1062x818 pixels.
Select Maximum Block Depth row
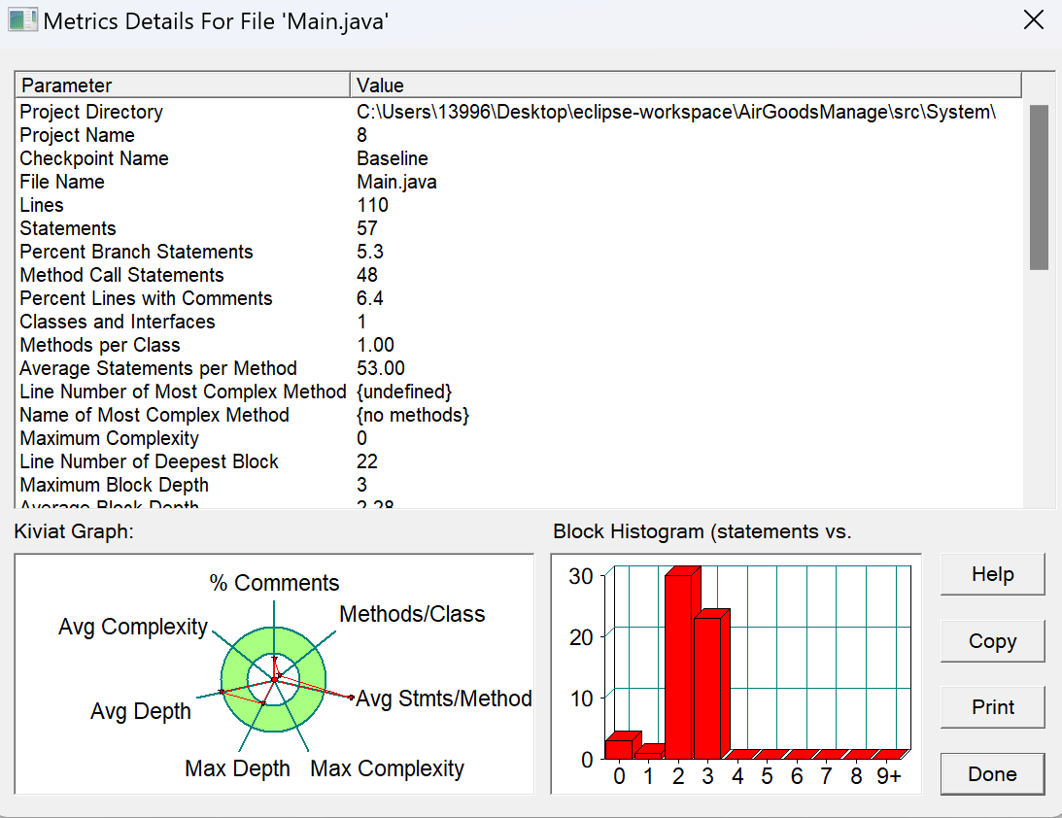pyautogui.click(x=518, y=485)
